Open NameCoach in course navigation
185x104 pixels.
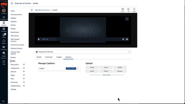(15, 32)
